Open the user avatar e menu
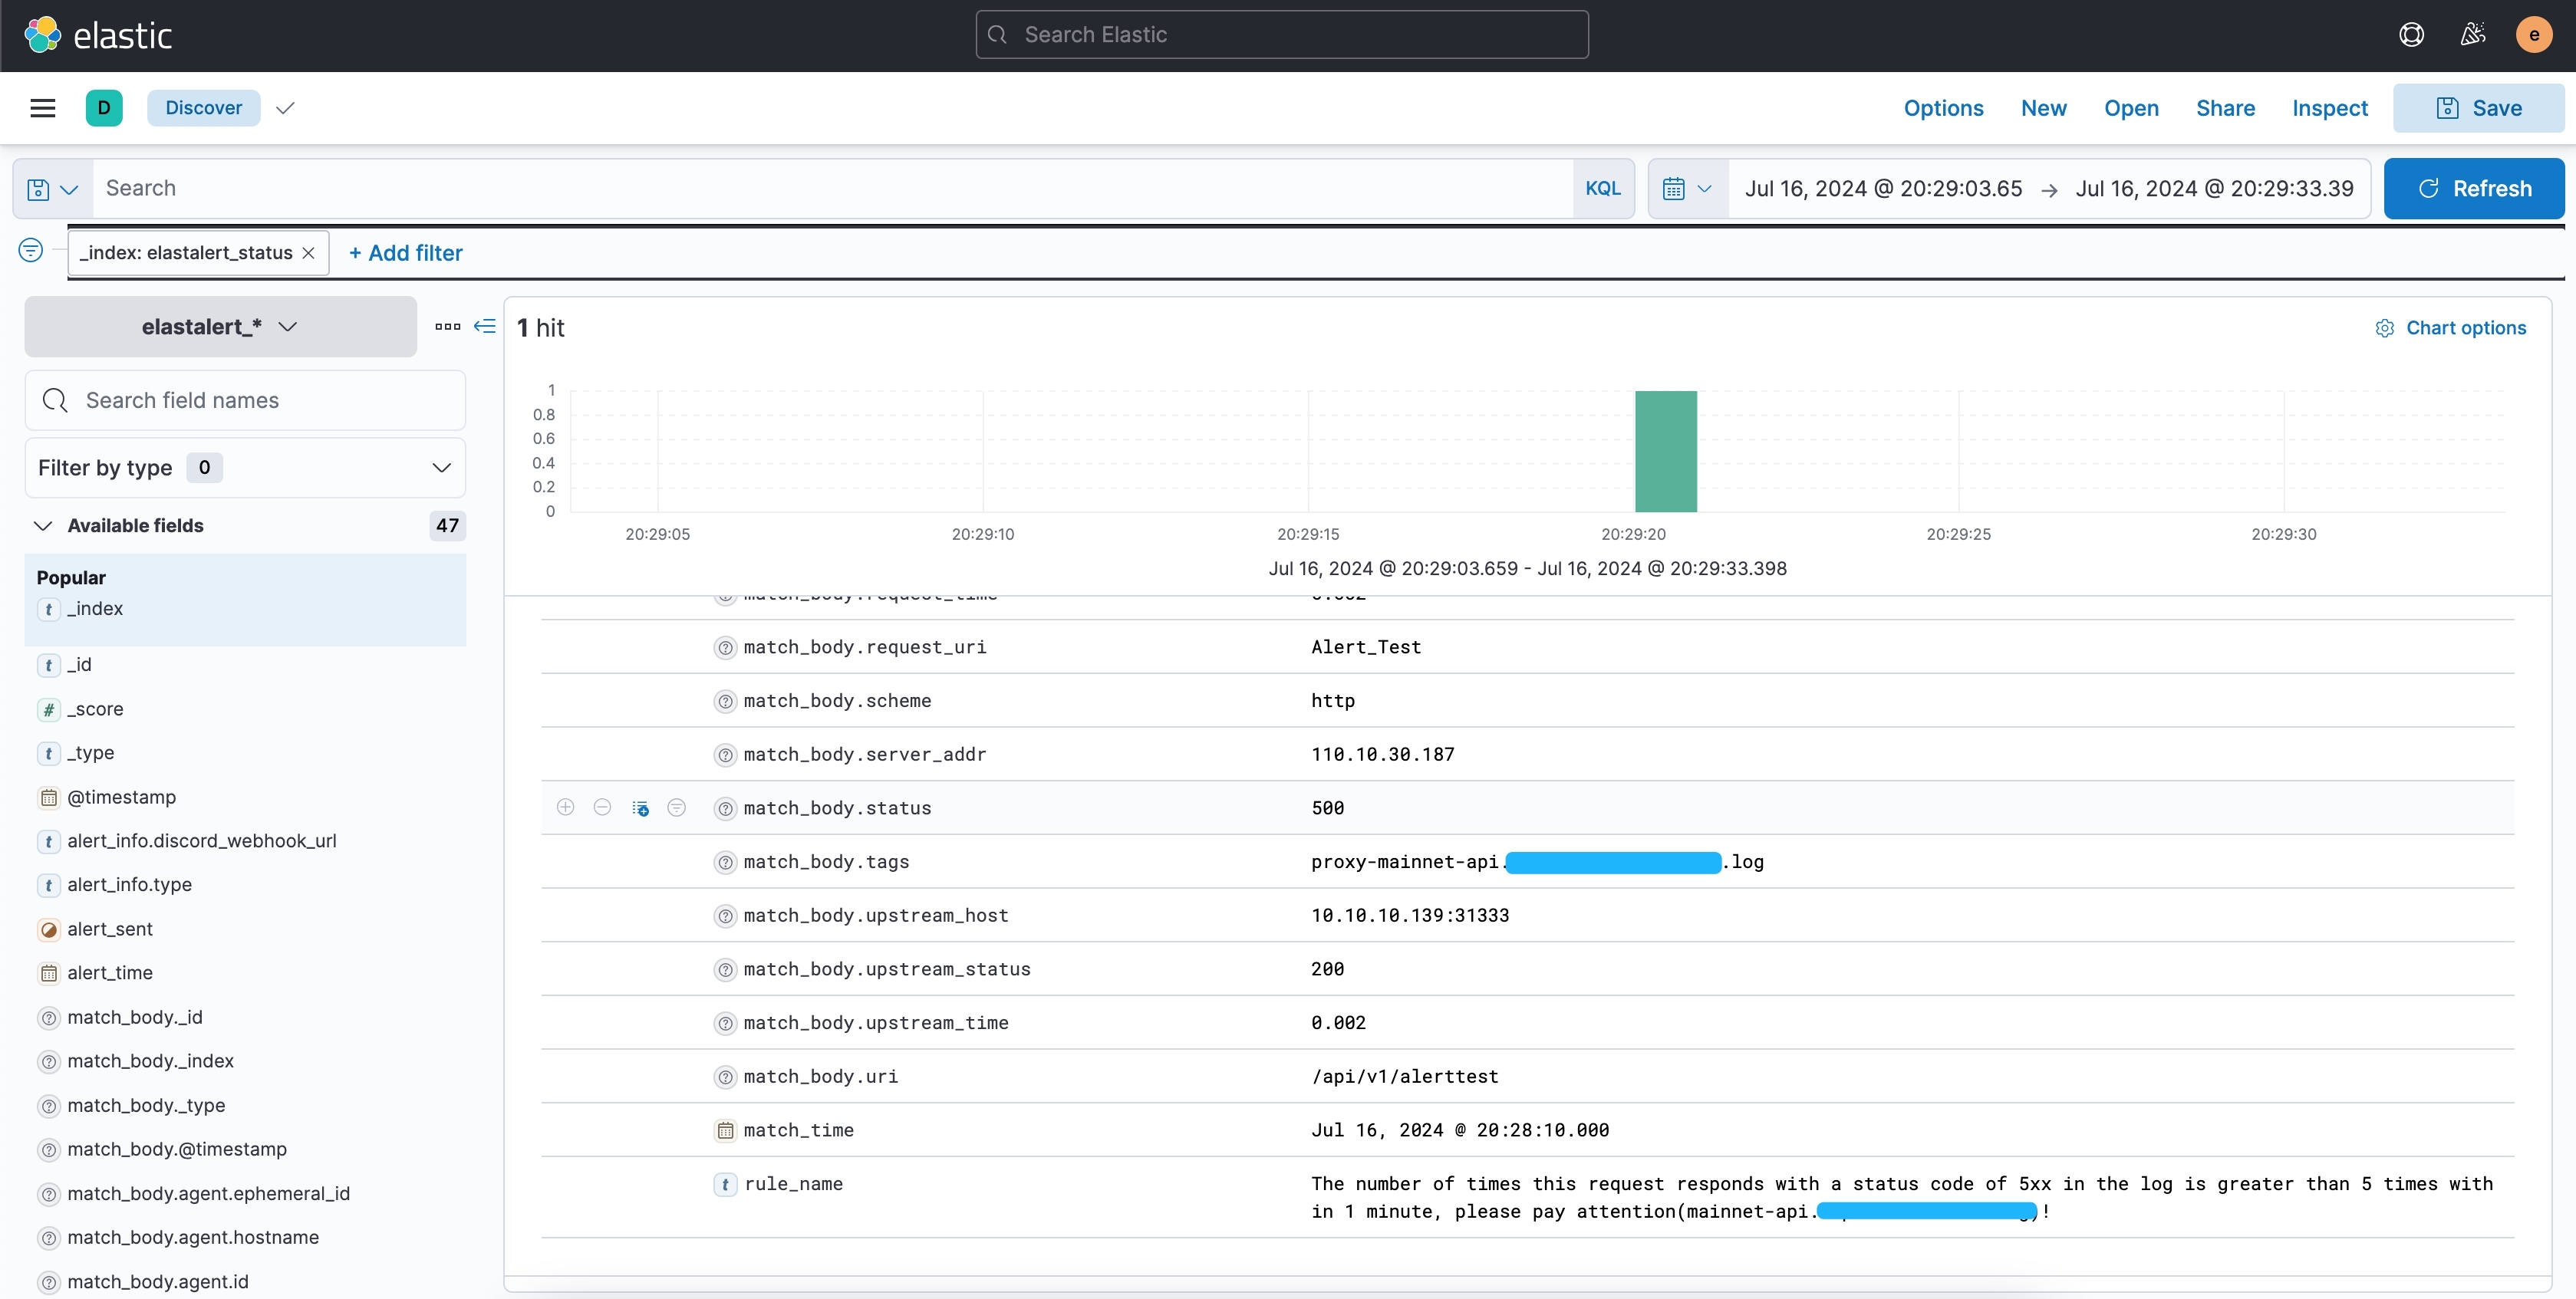The image size is (2576, 1299). coord(2533,35)
